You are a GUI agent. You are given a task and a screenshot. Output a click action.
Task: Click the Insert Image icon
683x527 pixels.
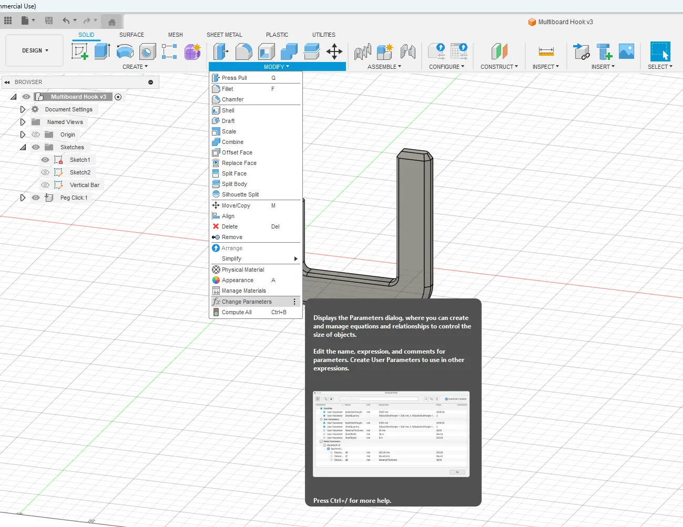pyautogui.click(x=626, y=51)
